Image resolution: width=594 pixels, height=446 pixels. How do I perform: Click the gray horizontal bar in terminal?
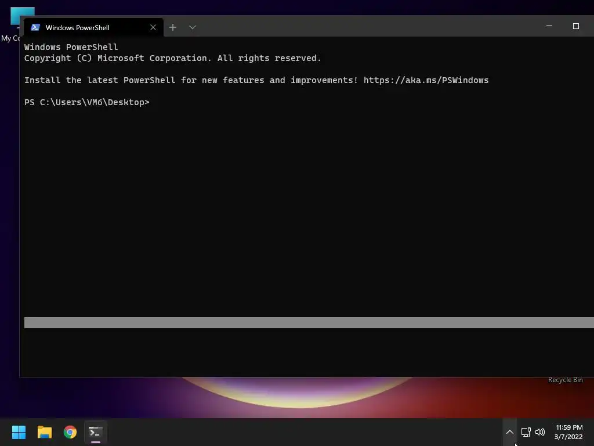pyautogui.click(x=309, y=322)
